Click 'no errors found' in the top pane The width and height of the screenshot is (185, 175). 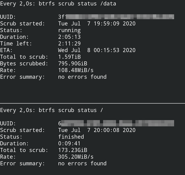click(x=82, y=77)
